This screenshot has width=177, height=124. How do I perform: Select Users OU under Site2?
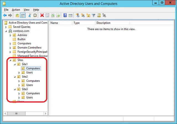[x=30, y=85]
